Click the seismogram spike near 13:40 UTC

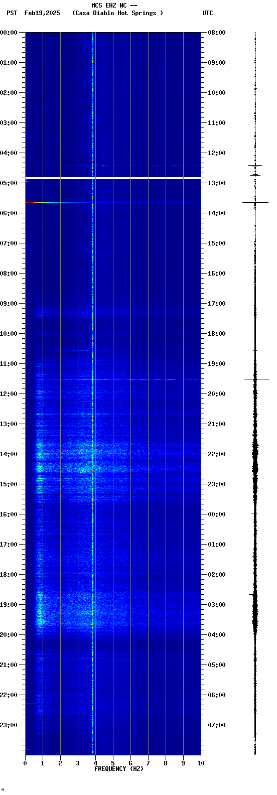point(255,202)
